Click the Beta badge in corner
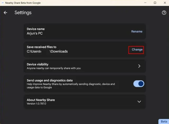Viewport: 169px width, 124px height. coord(164,122)
